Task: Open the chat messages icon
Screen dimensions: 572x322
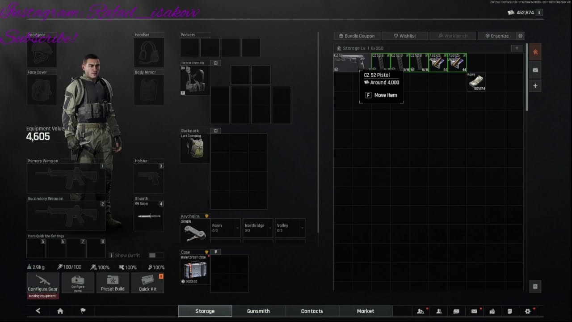Action: [x=456, y=311]
